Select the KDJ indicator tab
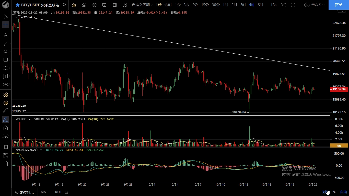Screen dimensions: 349x196 [58, 192]
